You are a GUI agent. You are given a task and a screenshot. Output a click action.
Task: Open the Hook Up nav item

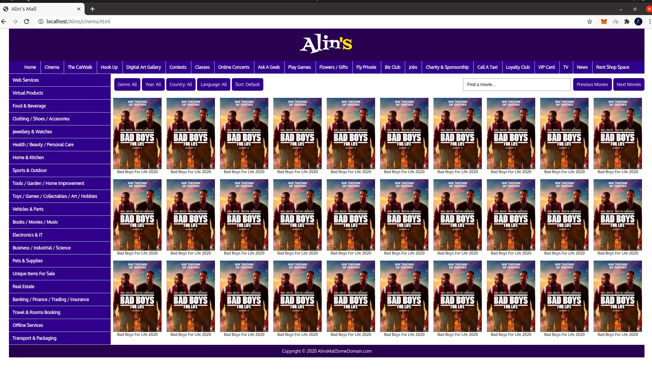coord(109,67)
